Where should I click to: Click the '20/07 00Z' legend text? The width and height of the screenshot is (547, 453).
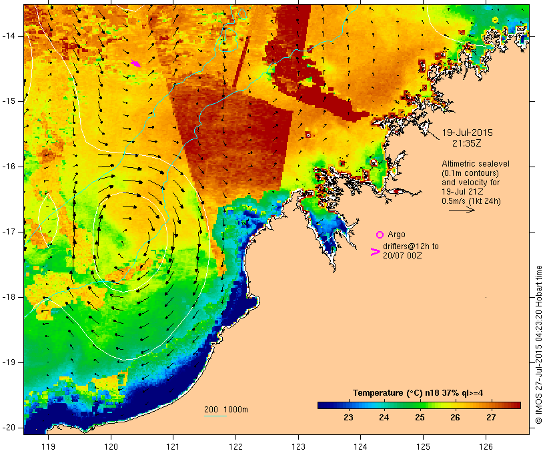coord(402,255)
